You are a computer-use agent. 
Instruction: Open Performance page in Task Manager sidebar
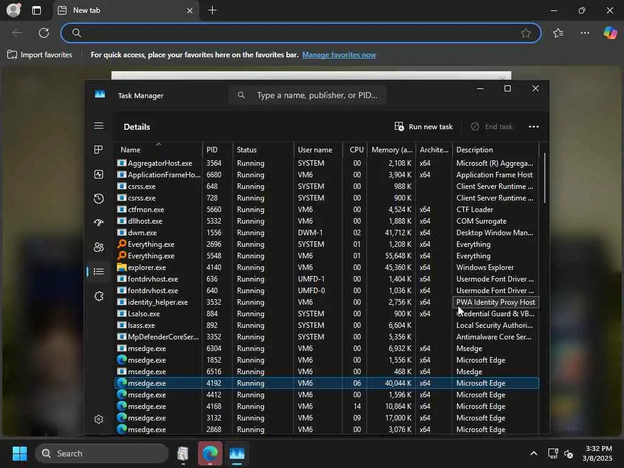click(x=99, y=174)
